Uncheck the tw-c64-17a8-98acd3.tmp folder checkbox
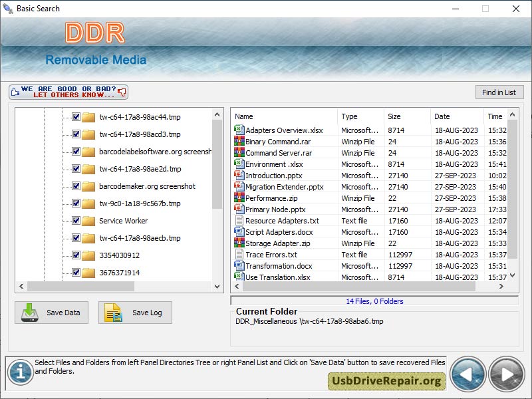 (76, 134)
